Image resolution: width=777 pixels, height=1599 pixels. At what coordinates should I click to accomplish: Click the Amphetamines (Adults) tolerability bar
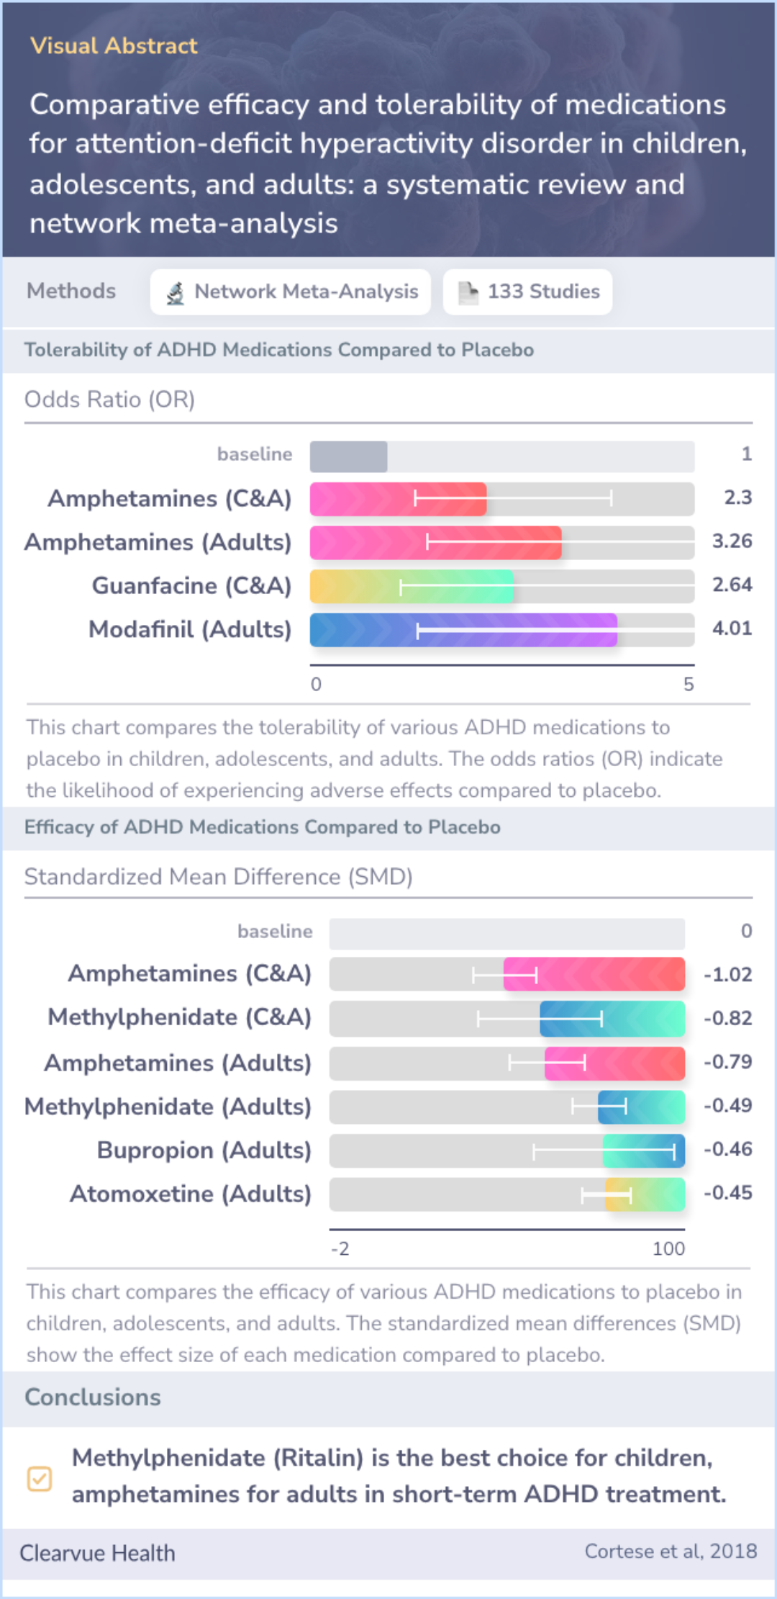[435, 543]
